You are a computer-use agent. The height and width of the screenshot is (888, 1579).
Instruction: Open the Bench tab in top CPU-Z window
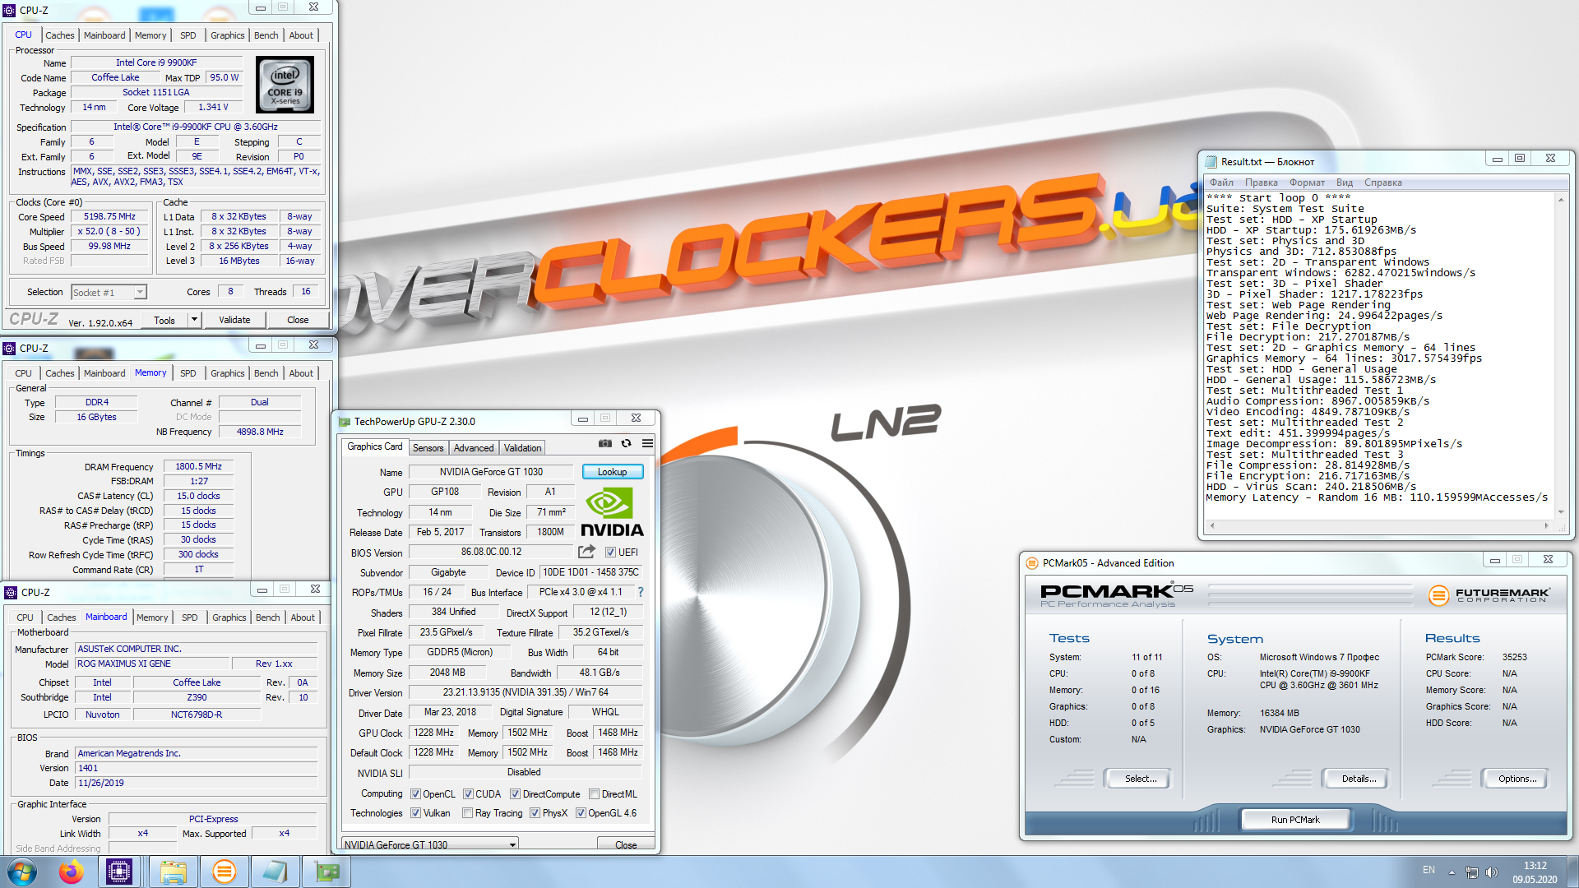(266, 35)
